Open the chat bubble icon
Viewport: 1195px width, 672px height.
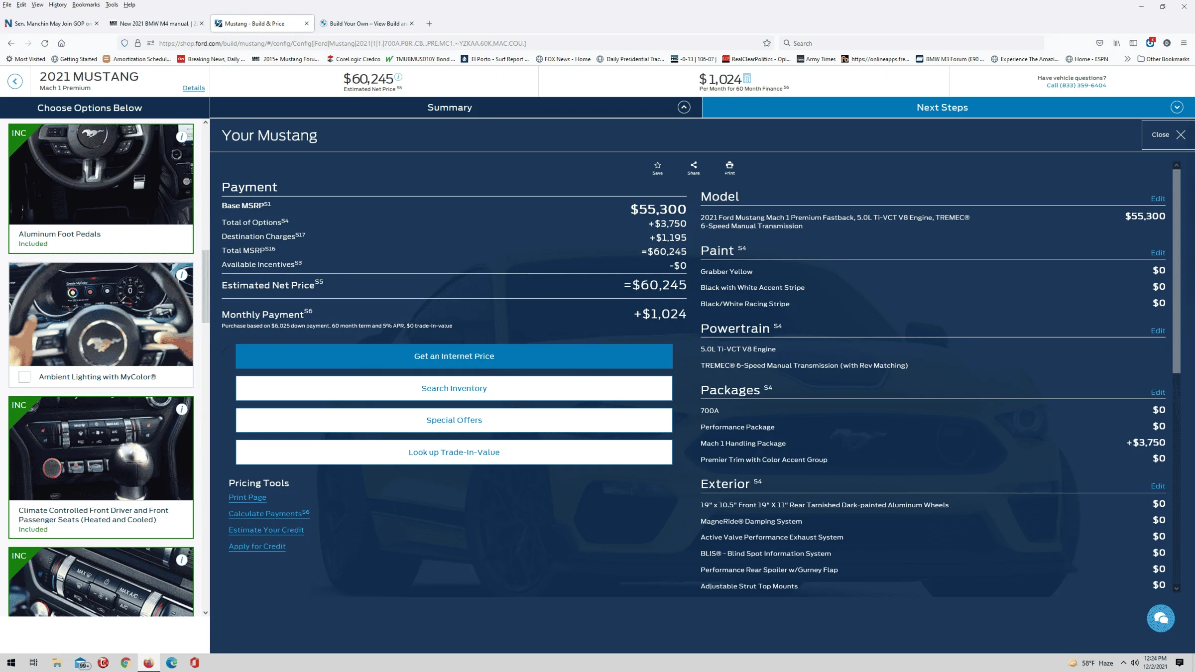tap(1161, 618)
